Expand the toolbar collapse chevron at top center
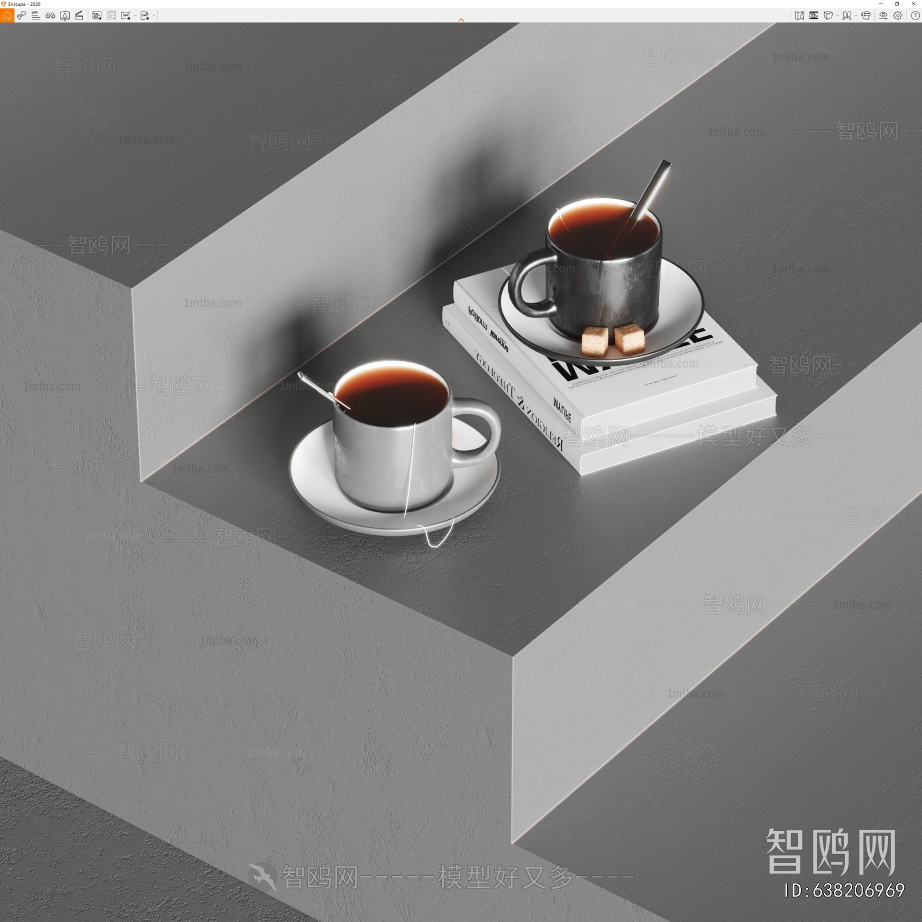This screenshot has width=922, height=922. (461, 20)
